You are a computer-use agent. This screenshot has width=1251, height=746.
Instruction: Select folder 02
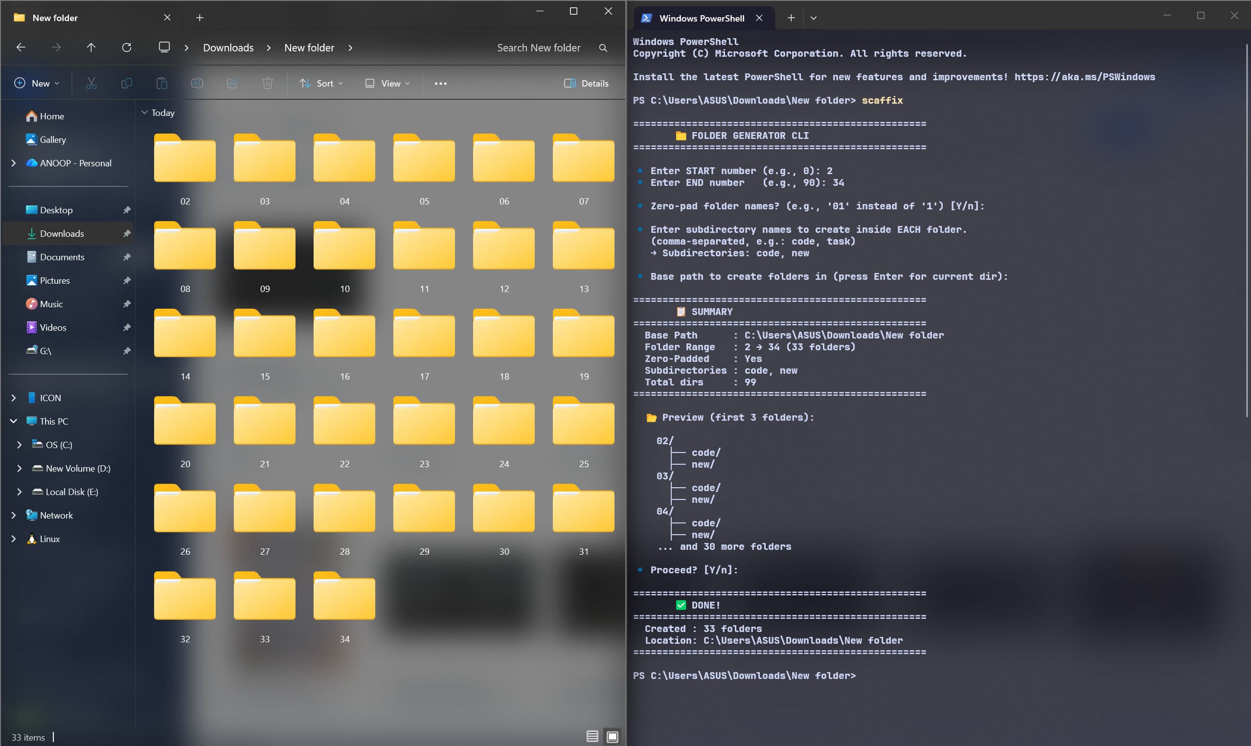(x=185, y=169)
